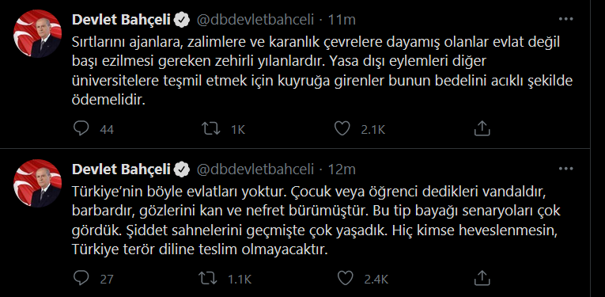Like the second tweet with 2.4K likes

(346, 278)
